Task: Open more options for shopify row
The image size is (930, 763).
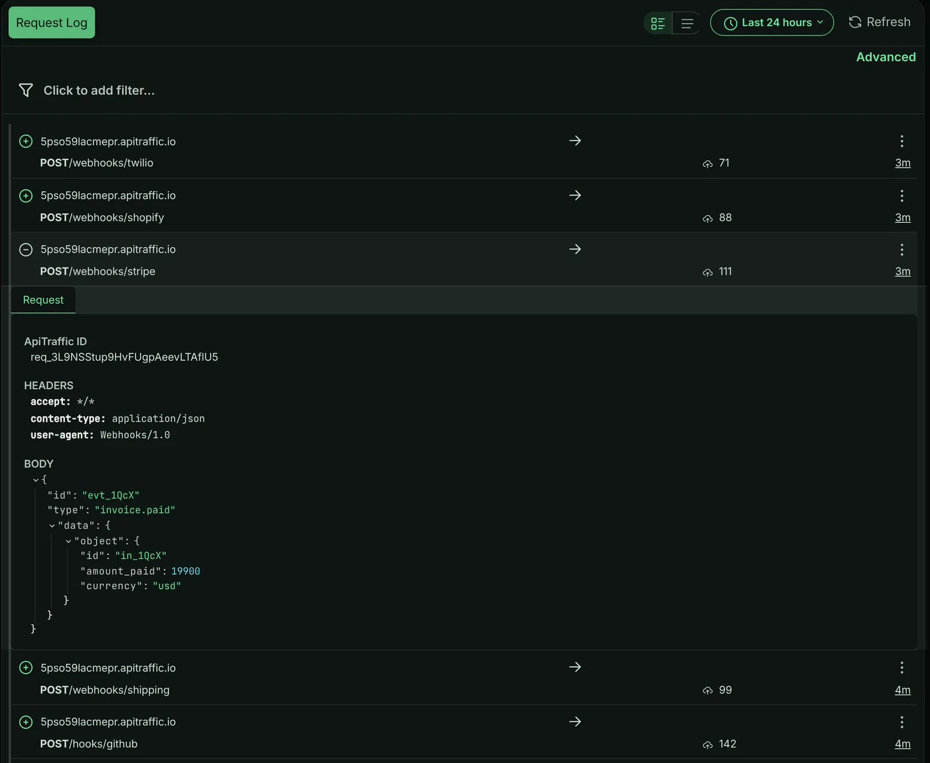Action: click(902, 195)
